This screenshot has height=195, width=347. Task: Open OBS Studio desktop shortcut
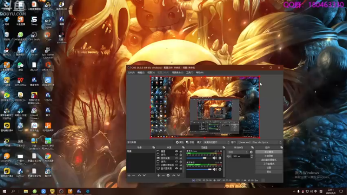pyautogui.click(x=34, y=36)
